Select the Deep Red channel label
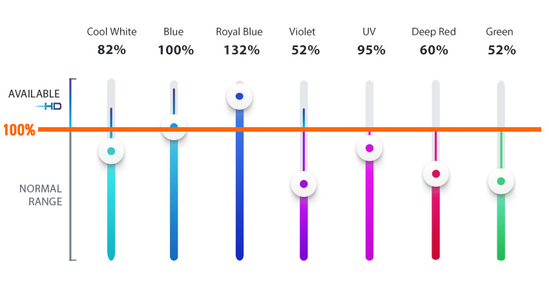This screenshot has height=306, width=549. point(433,32)
